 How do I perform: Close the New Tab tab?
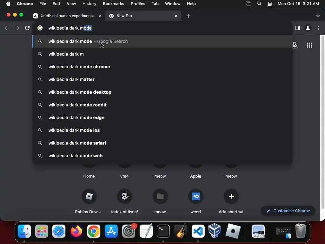[x=176, y=16]
